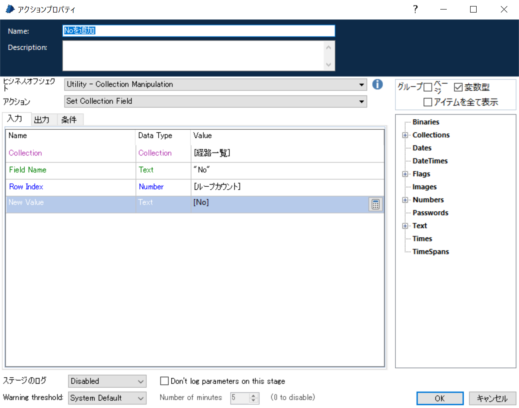Select the Row Index parameter cell
The image size is (519, 408).
71,187
